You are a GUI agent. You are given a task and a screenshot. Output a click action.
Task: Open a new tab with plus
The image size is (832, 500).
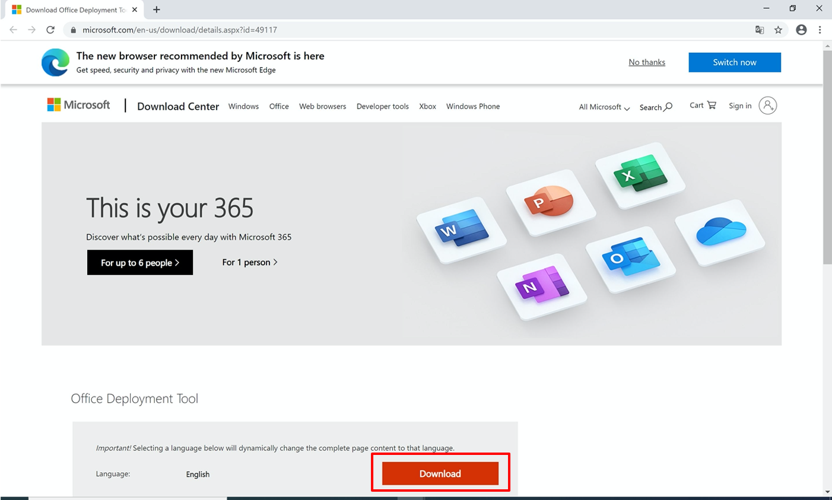(x=157, y=9)
